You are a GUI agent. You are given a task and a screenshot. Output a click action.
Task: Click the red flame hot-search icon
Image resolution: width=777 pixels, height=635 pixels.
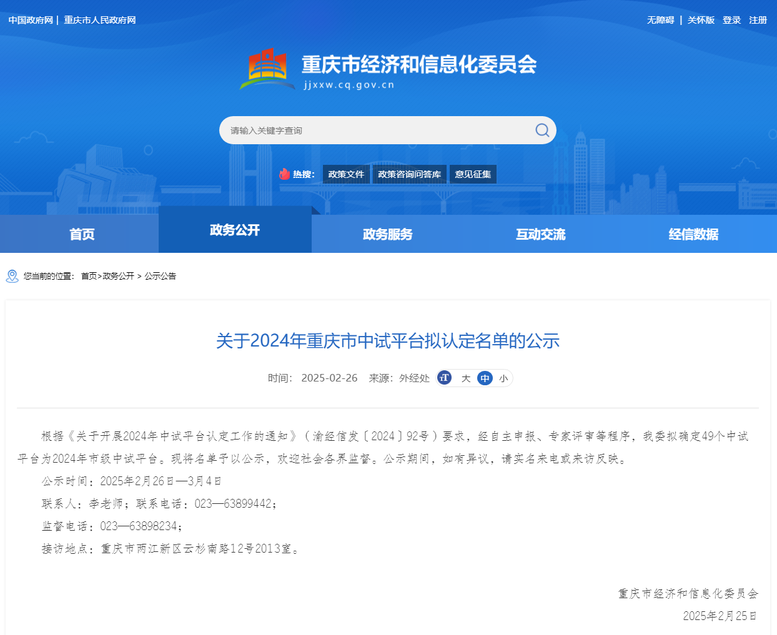[x=285, y=174]
